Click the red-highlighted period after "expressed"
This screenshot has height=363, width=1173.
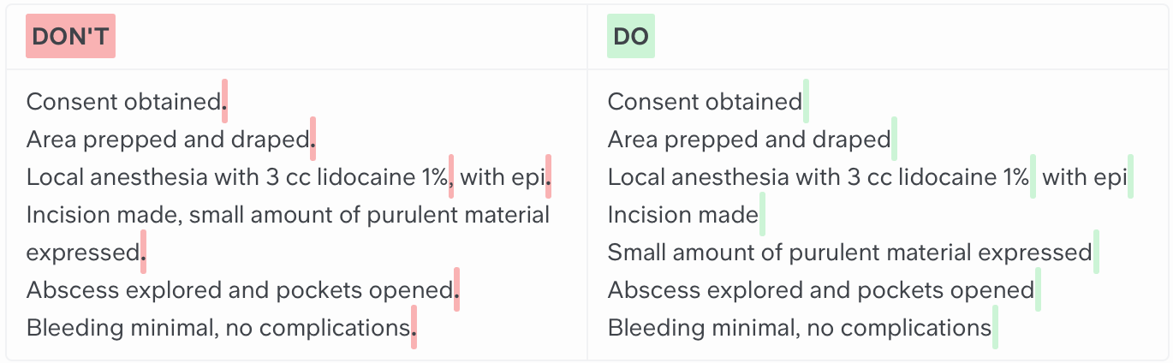tap(143, 253)
